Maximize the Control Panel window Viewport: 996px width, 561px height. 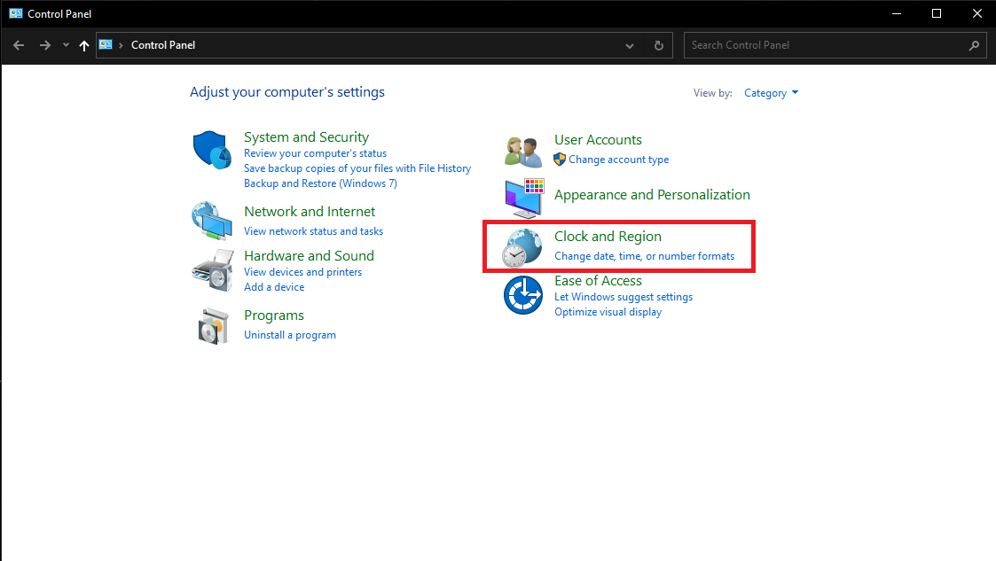[937, 13]
